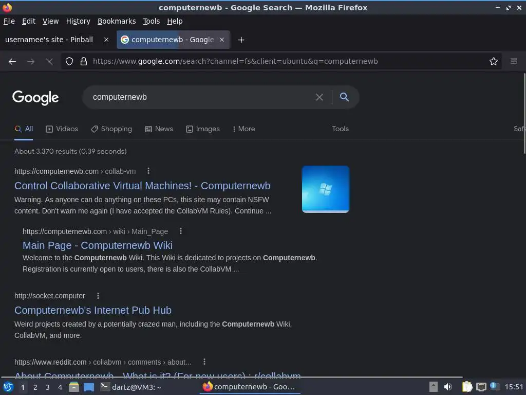The width and height of the screenshot is (526, 395).
Task: Click the page vertical scrollbar
Action: click(524, 113)
